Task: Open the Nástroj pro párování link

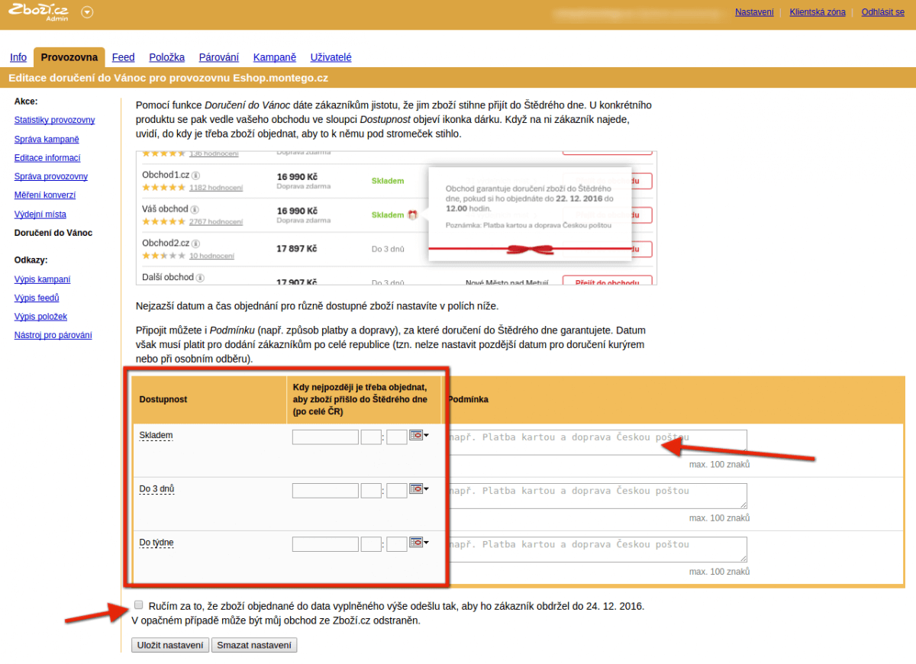Action: pyautogui.click(x=53, y=335)
